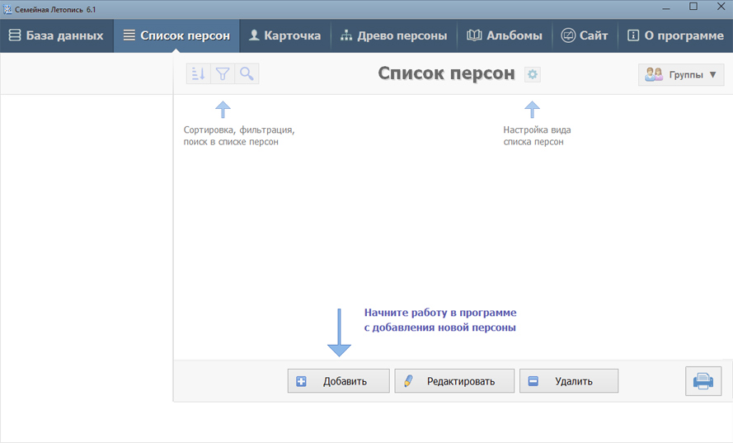Click the Добавить button
The height and width of the screenshot is (443, 733).
[x=338, y=381]
